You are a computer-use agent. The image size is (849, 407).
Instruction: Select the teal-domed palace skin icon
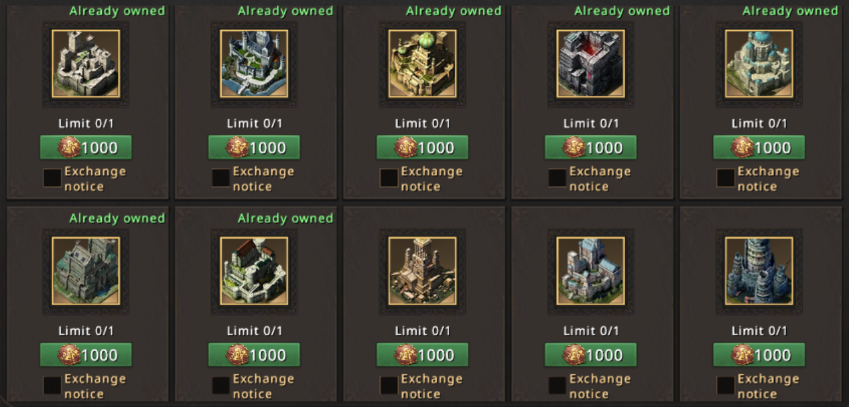click(759, 64)
